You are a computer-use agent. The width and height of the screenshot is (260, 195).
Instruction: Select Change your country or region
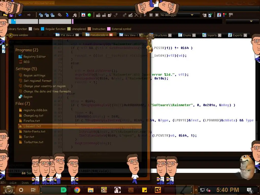pos(42,86)
